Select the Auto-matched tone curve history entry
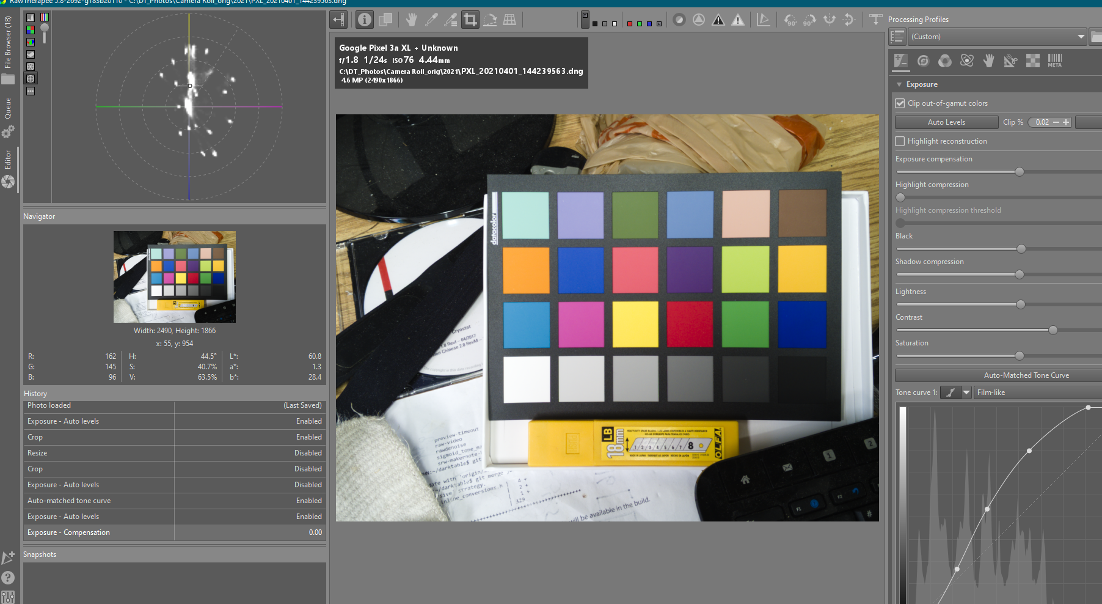The image size is (1102, 604). (174, 501)
